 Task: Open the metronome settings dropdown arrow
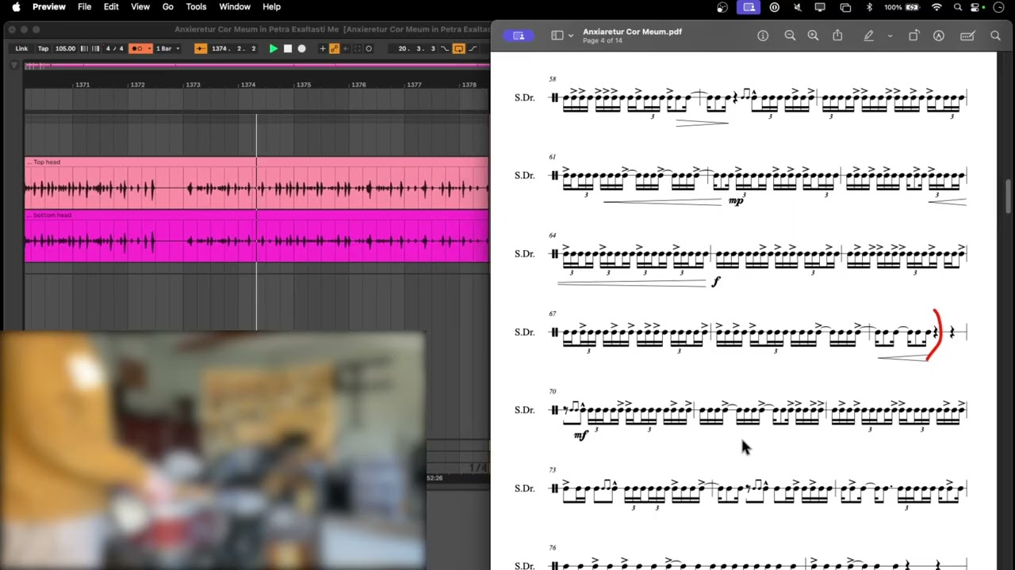pos(149,48)
